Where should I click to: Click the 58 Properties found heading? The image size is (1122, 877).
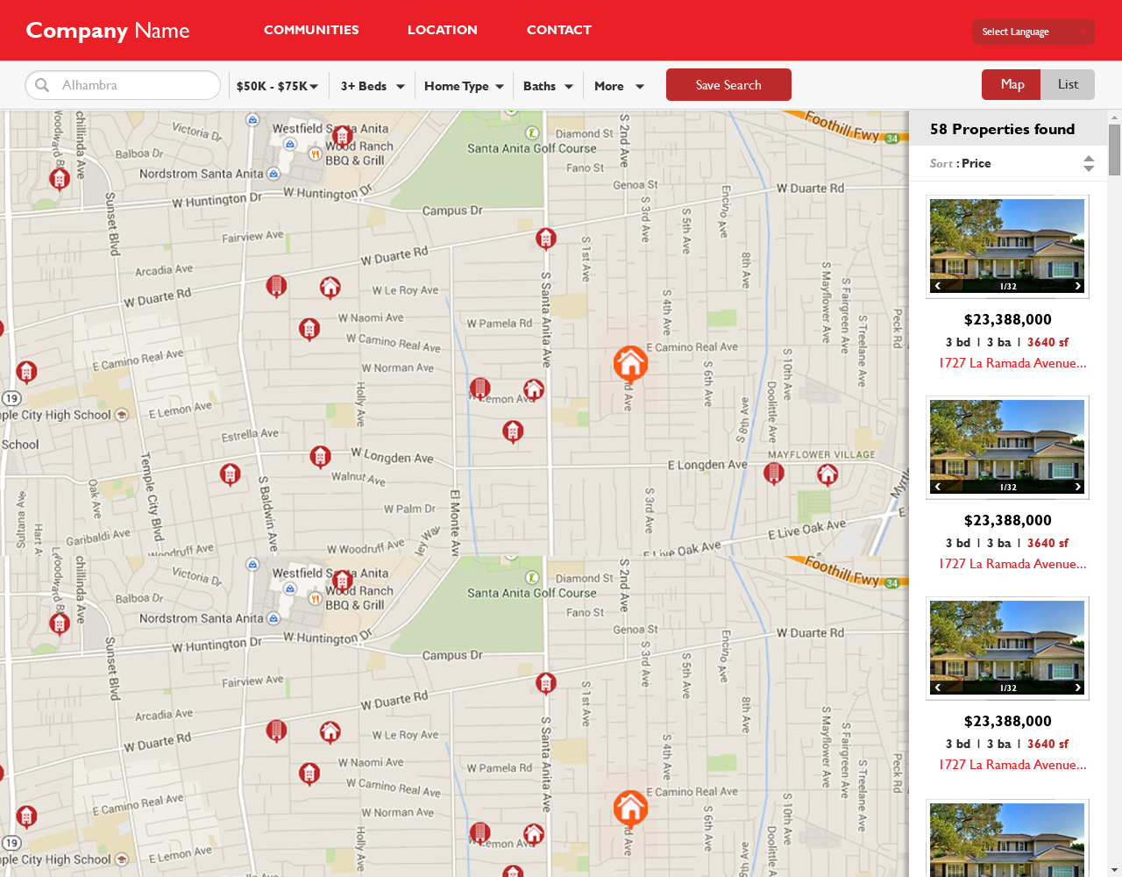1002,129
